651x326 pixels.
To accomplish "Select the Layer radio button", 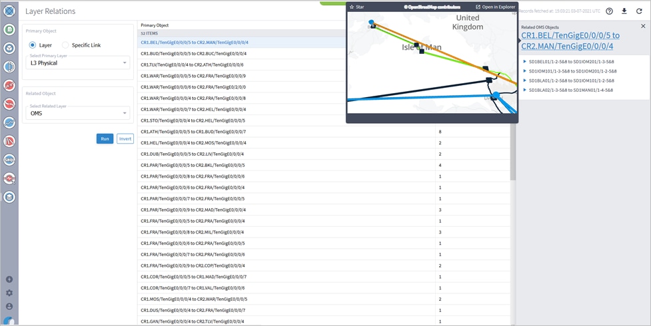I will (x=33, y=45).
